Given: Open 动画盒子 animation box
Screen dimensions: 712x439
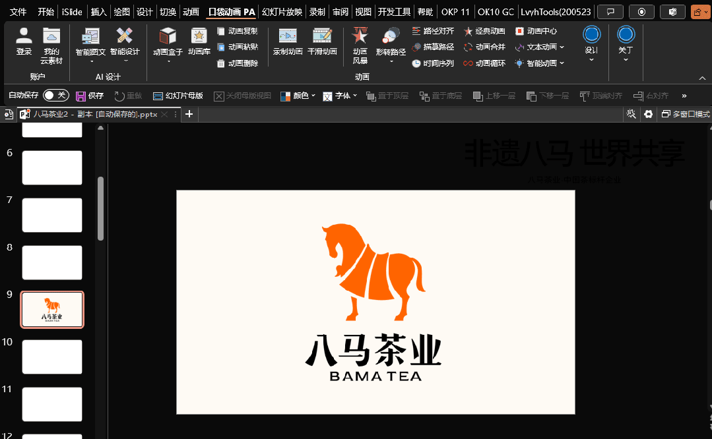Looking at the screenshot, I should (168, 45).
